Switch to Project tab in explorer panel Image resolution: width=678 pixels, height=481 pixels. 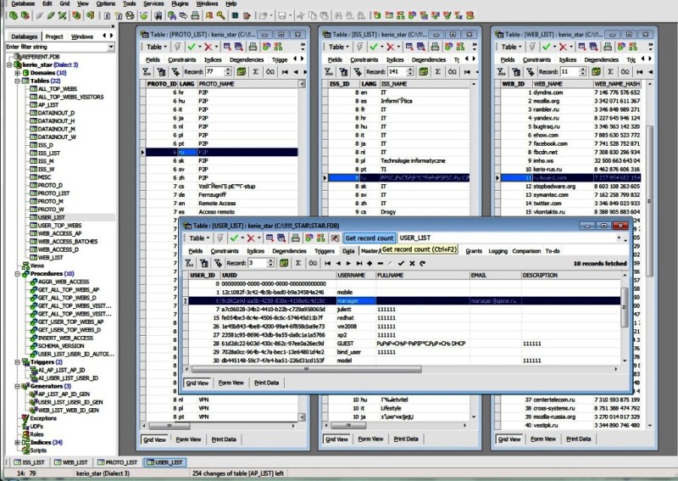[54, 36]
